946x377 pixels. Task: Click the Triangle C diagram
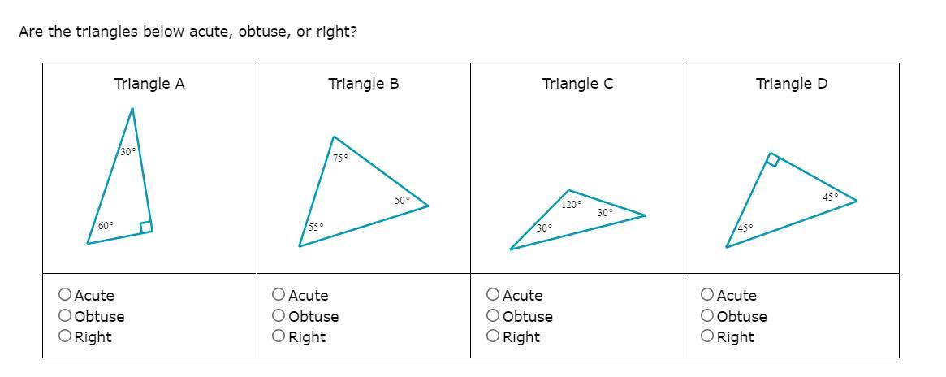click(x=577, y=219)
